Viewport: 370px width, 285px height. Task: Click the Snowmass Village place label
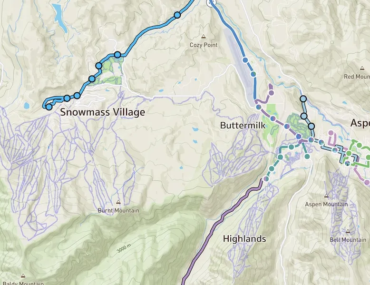(102, 112)
